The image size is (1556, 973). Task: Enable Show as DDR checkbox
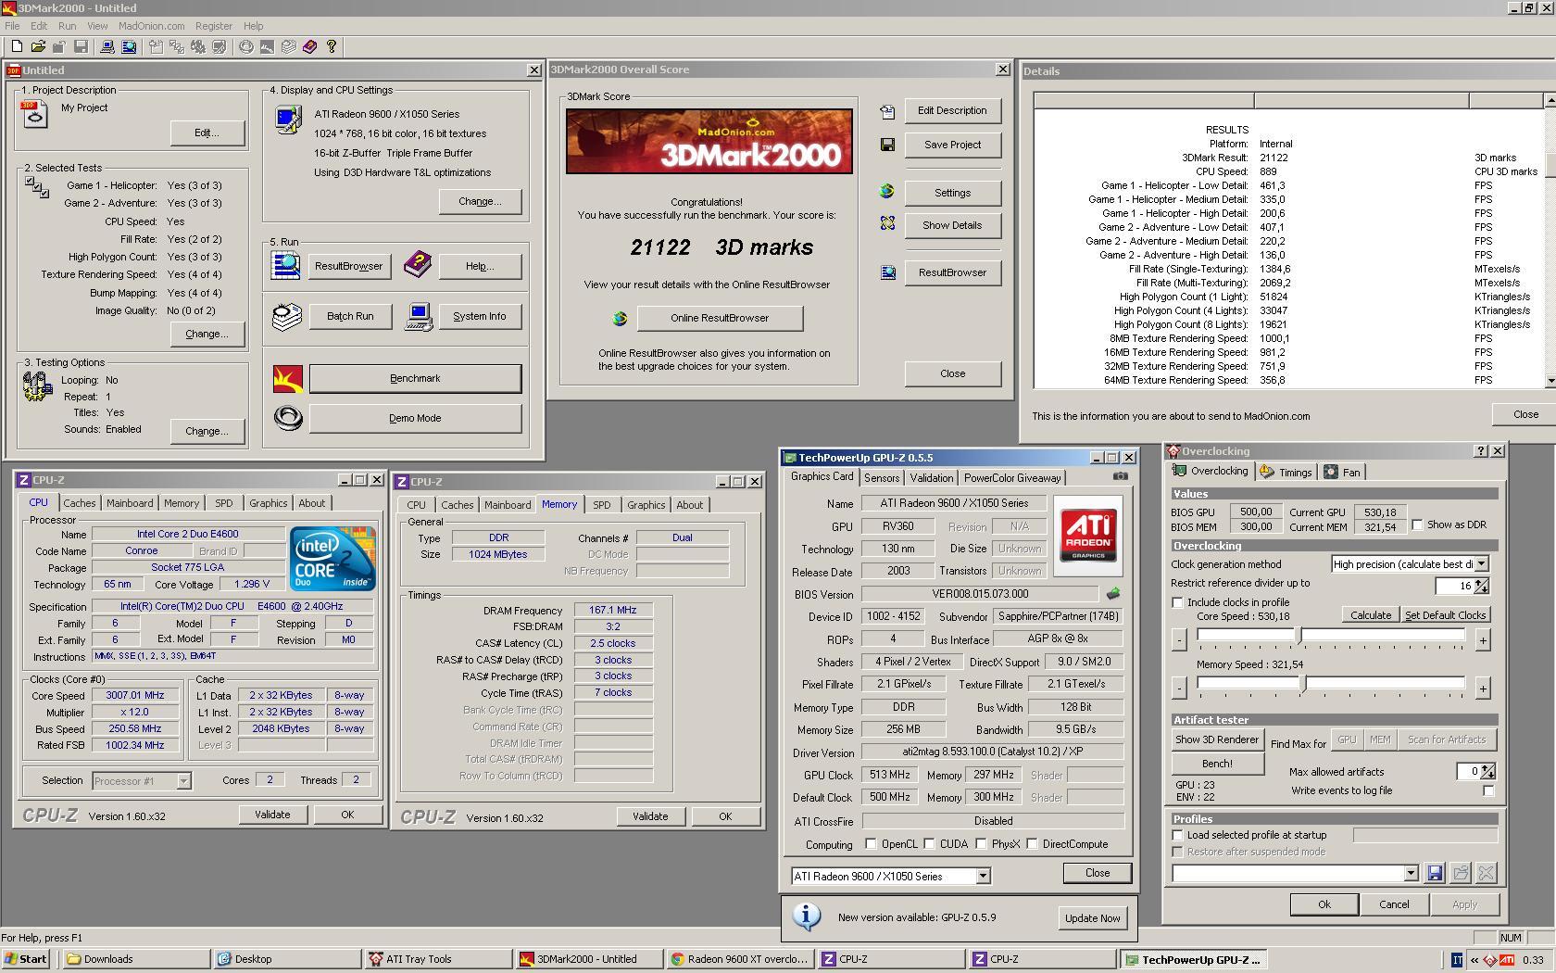point(1417,524)
